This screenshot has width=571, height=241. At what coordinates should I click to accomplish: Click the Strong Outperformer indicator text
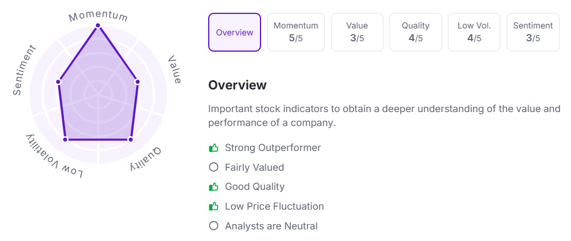pyautogui.click(x=273, y=148)
